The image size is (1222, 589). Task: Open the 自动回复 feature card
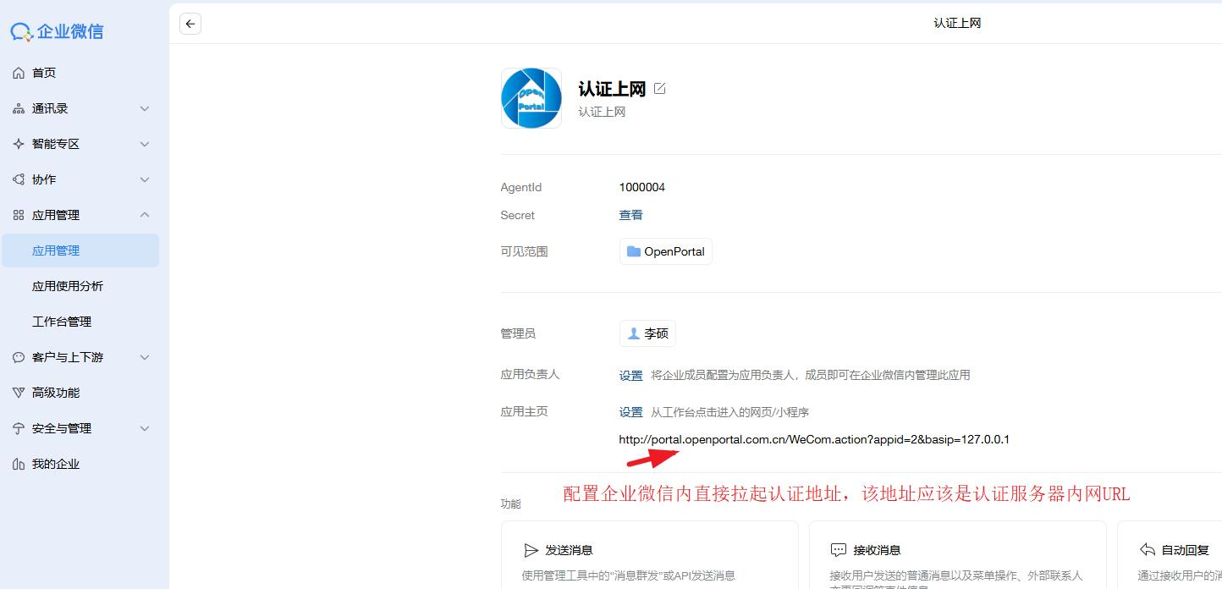tap(1170, 555)
